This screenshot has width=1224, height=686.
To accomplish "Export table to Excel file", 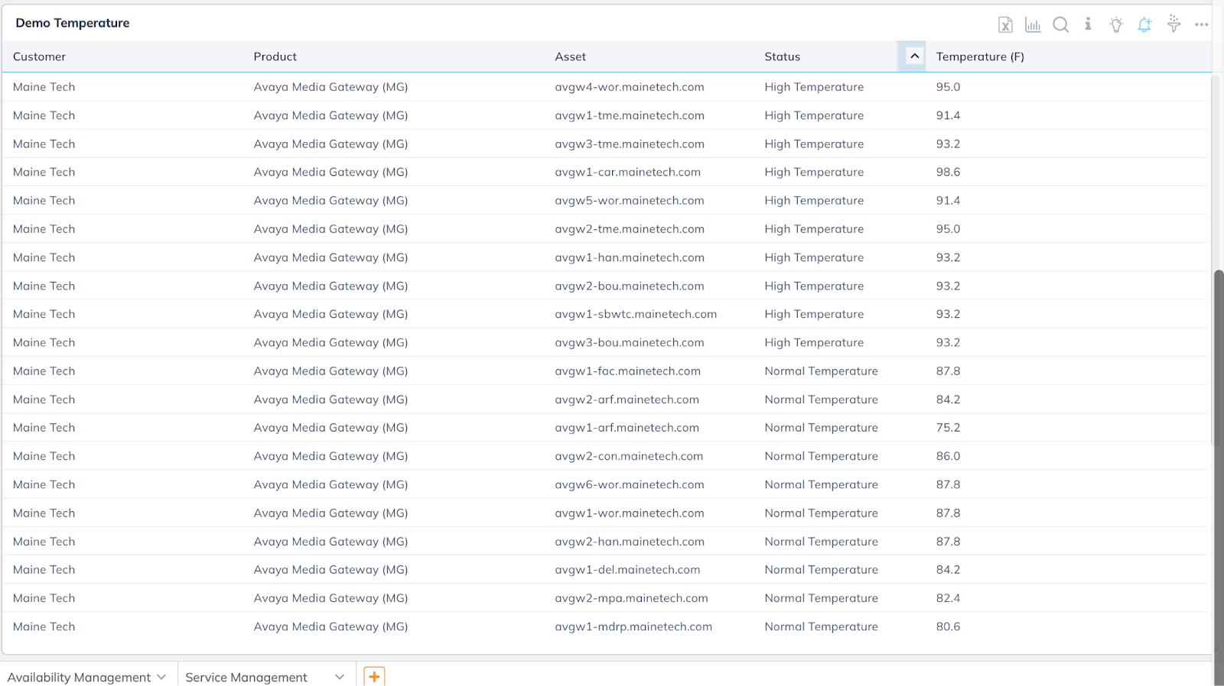I will click(1005, 25).
